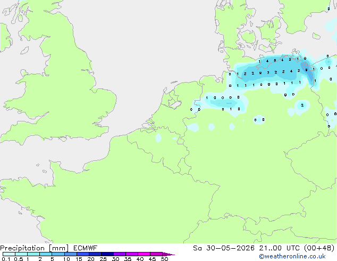Screen dimensions: 337x261
Task: Click the '45' legend scale label
Action: 153,259
